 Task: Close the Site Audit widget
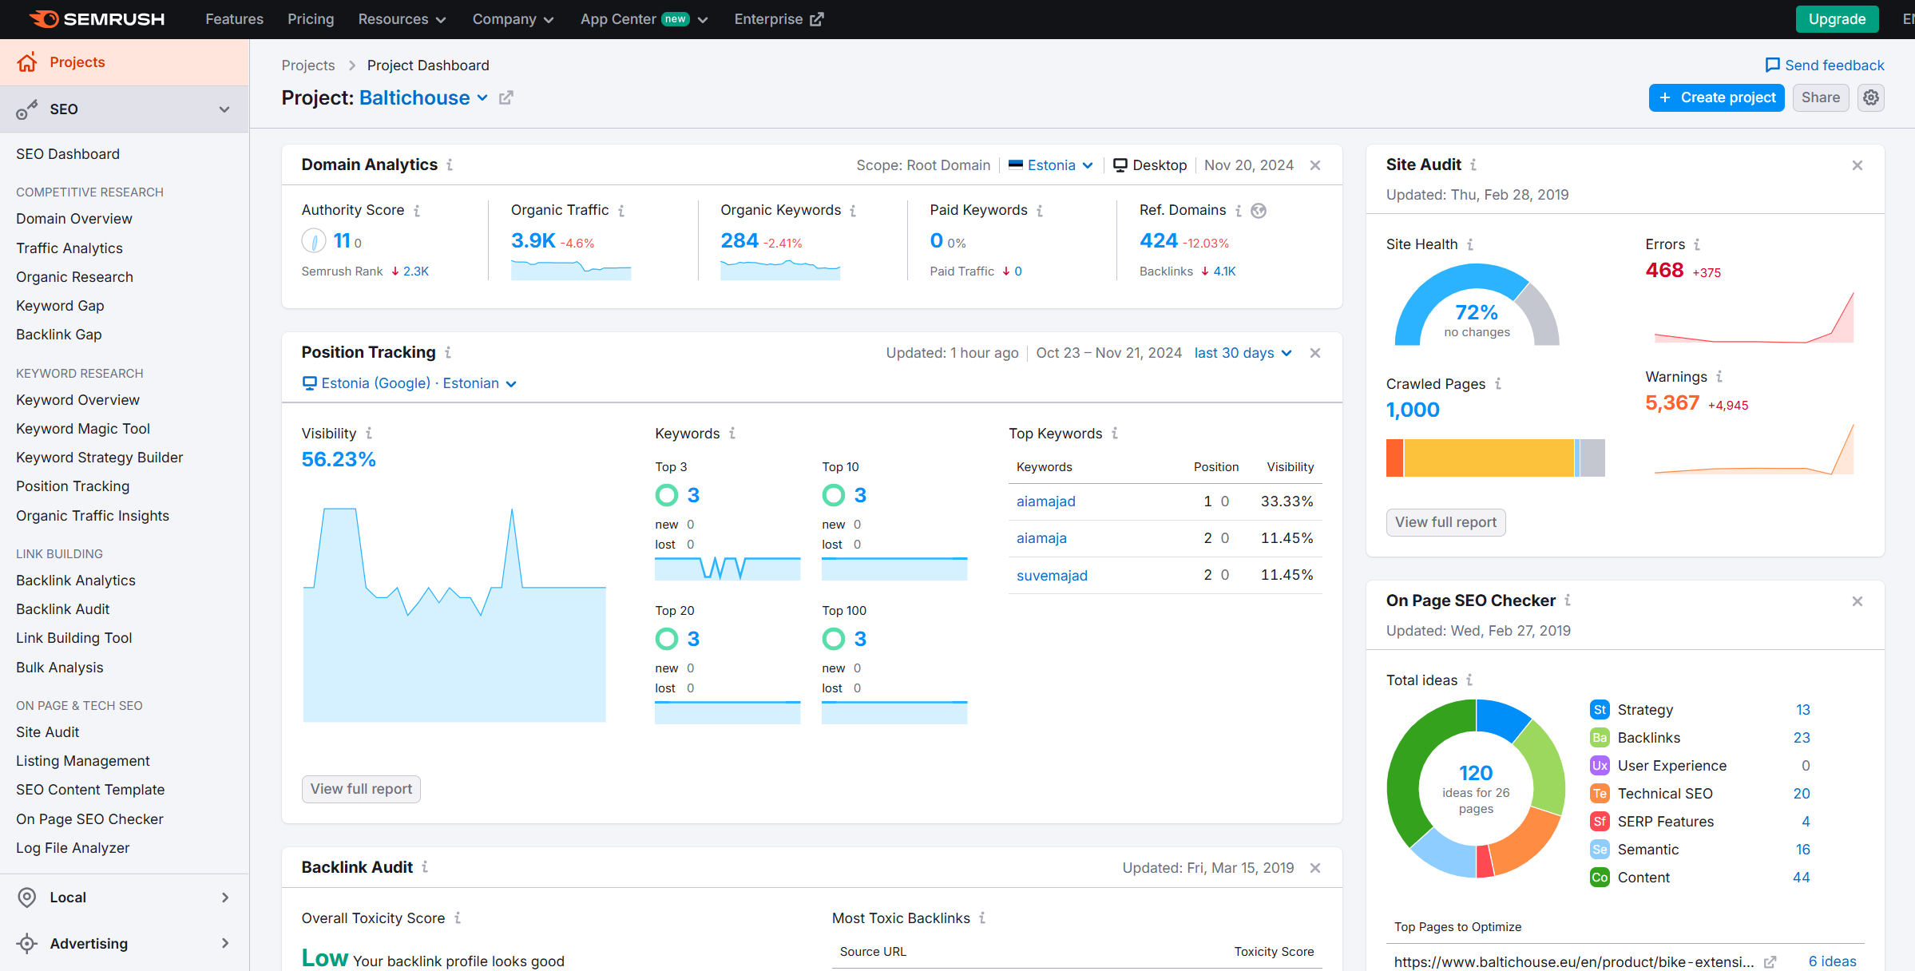point(1858,165)
